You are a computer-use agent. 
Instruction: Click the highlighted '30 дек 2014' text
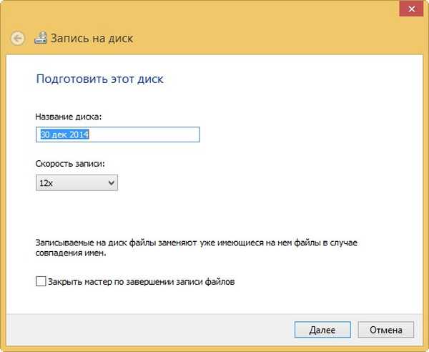(x=64, y=135)
